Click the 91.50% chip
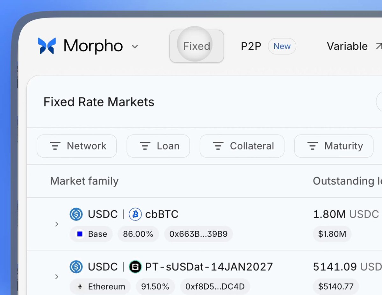 (x=155, y=286)
